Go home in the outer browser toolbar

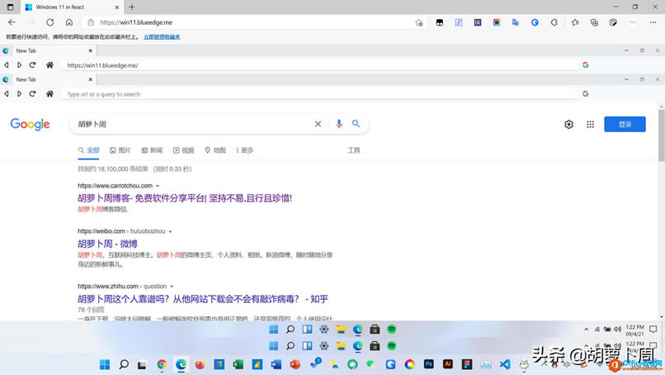(x=69, y=22)
